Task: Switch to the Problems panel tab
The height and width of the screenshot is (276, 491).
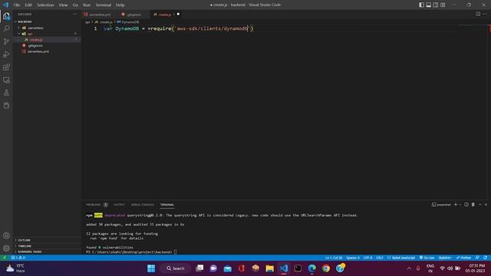Action: click(94, 205)
